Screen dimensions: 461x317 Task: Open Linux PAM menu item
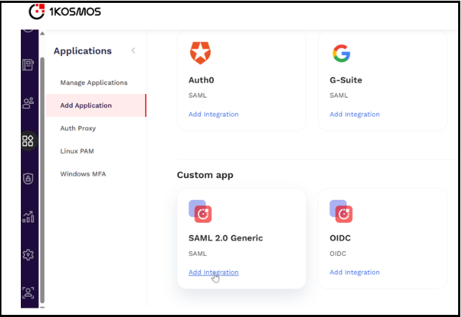tap(77, 151)
